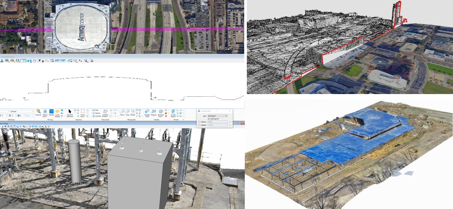Enable the Radius lock checkbox
The height and width of the screenshot is (209, 453).
tap(199, 122)
